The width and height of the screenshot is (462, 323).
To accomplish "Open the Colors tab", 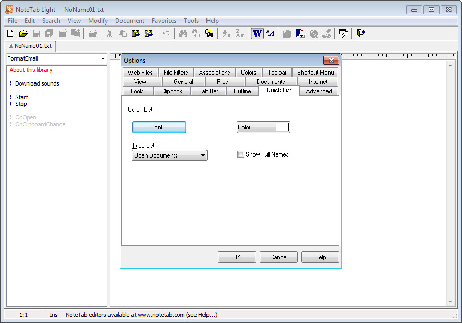I will 248,73.
